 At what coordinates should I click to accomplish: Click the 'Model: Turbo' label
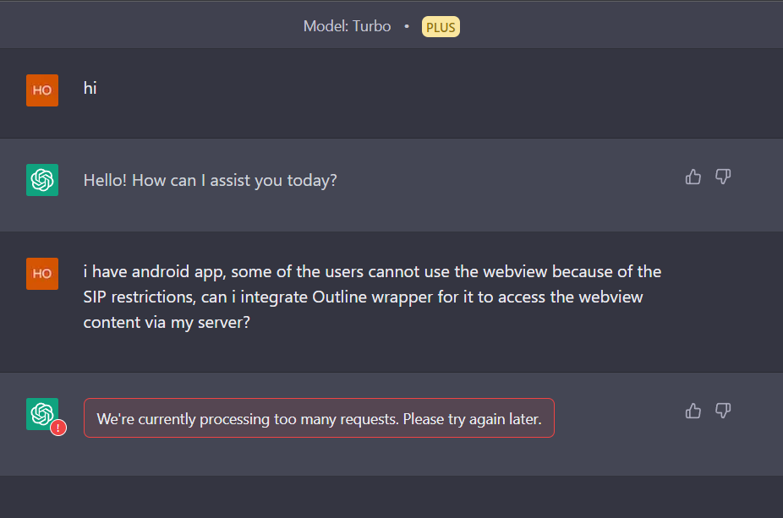(347, 26)
